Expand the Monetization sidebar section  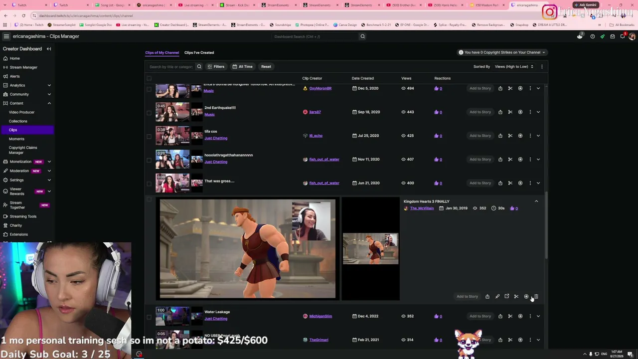49,162
